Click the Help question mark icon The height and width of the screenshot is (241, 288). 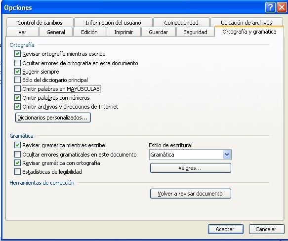tap(270, 7)
